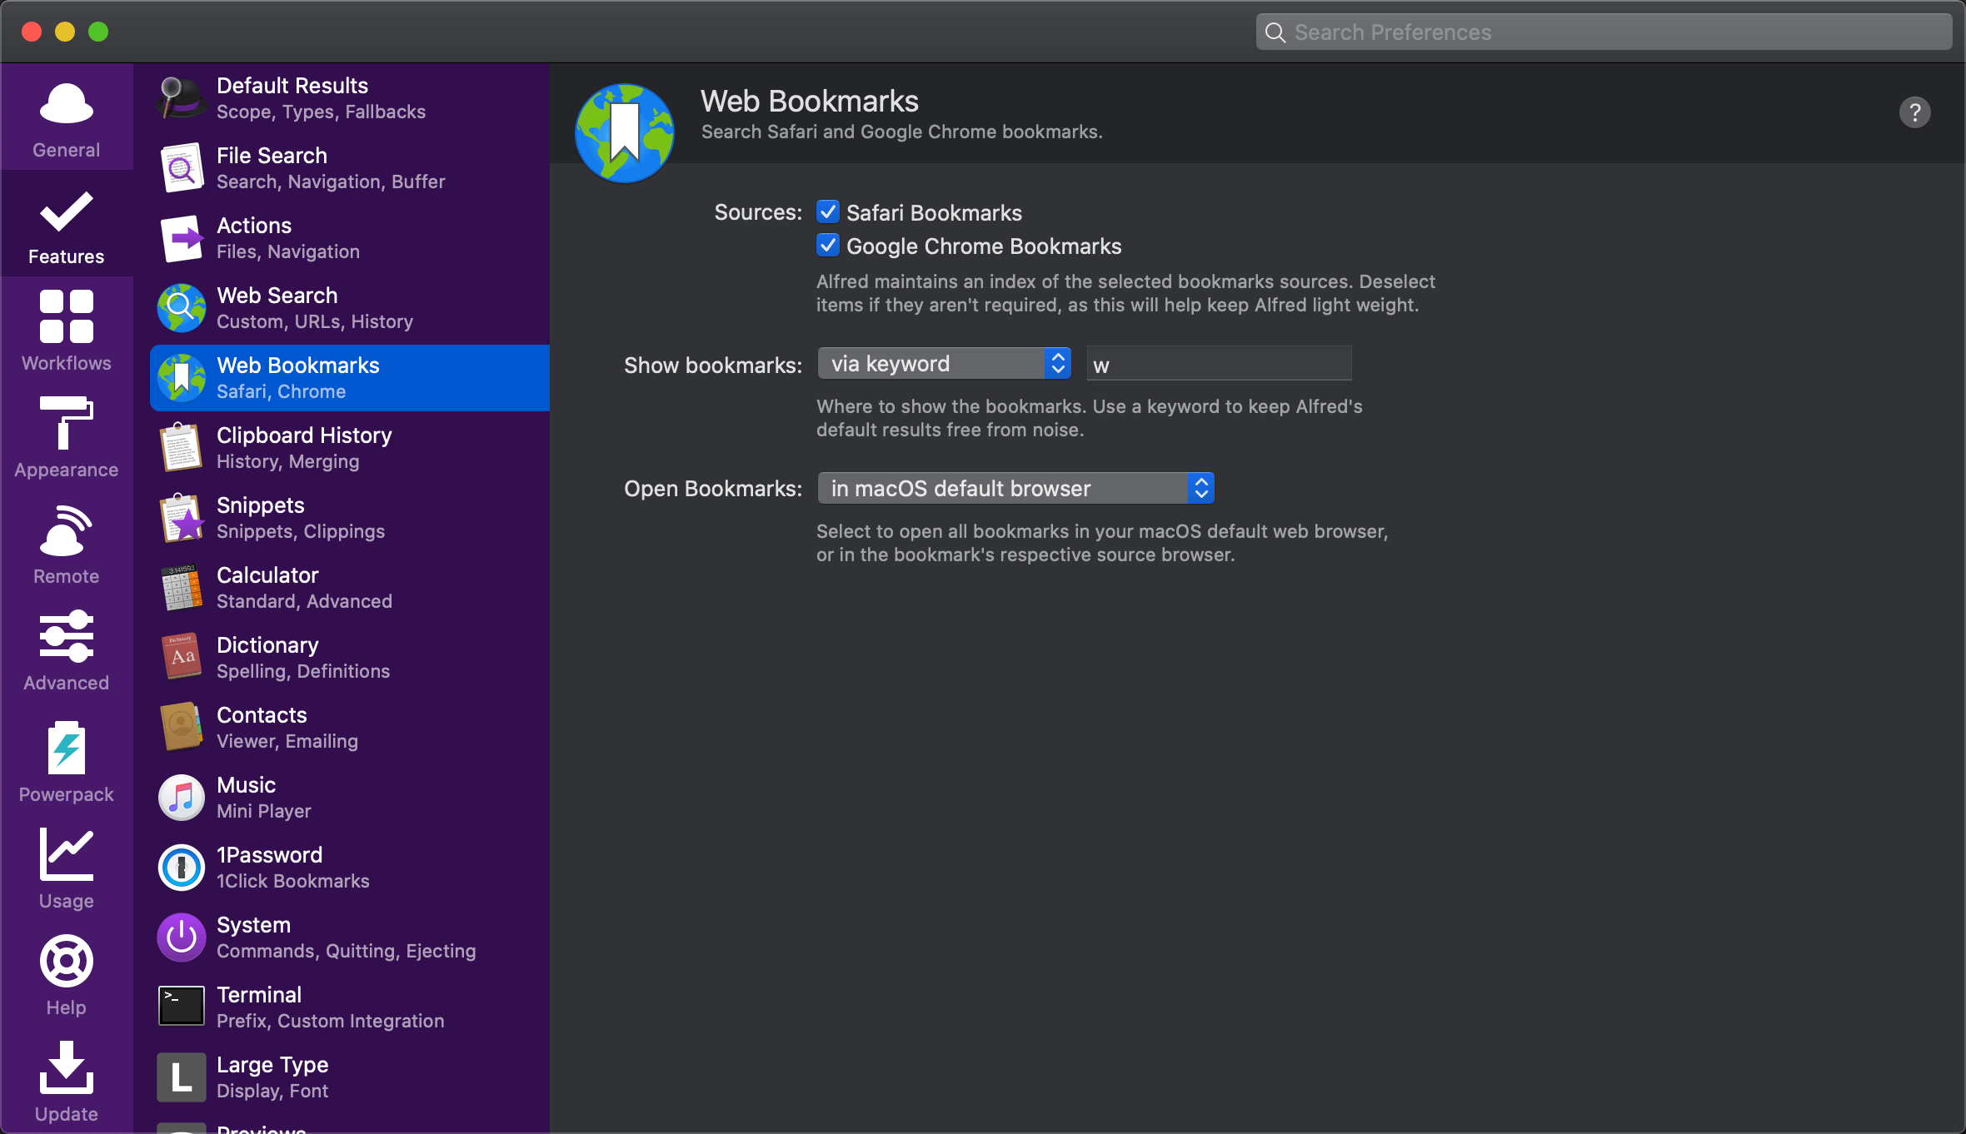Click the Actions arrow icon

[181, 238]
